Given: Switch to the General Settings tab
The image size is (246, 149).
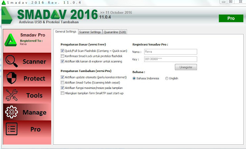Looking at the screenshot, I should [x=66, y=32].
